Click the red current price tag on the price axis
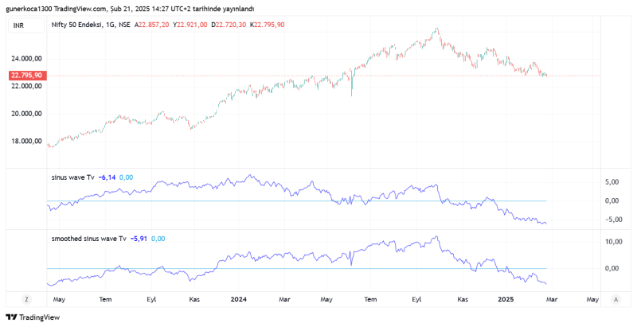 [26, 76]
